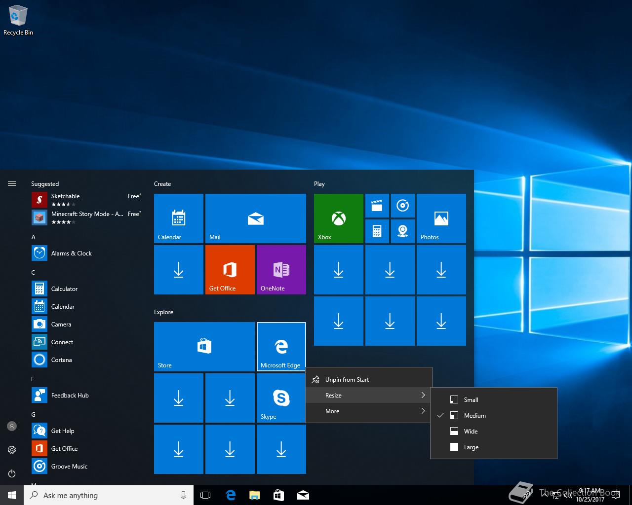Viewport: 632px width, 505px height.
Task: Open suggested app Sketchable
Action: coord(86,199)
